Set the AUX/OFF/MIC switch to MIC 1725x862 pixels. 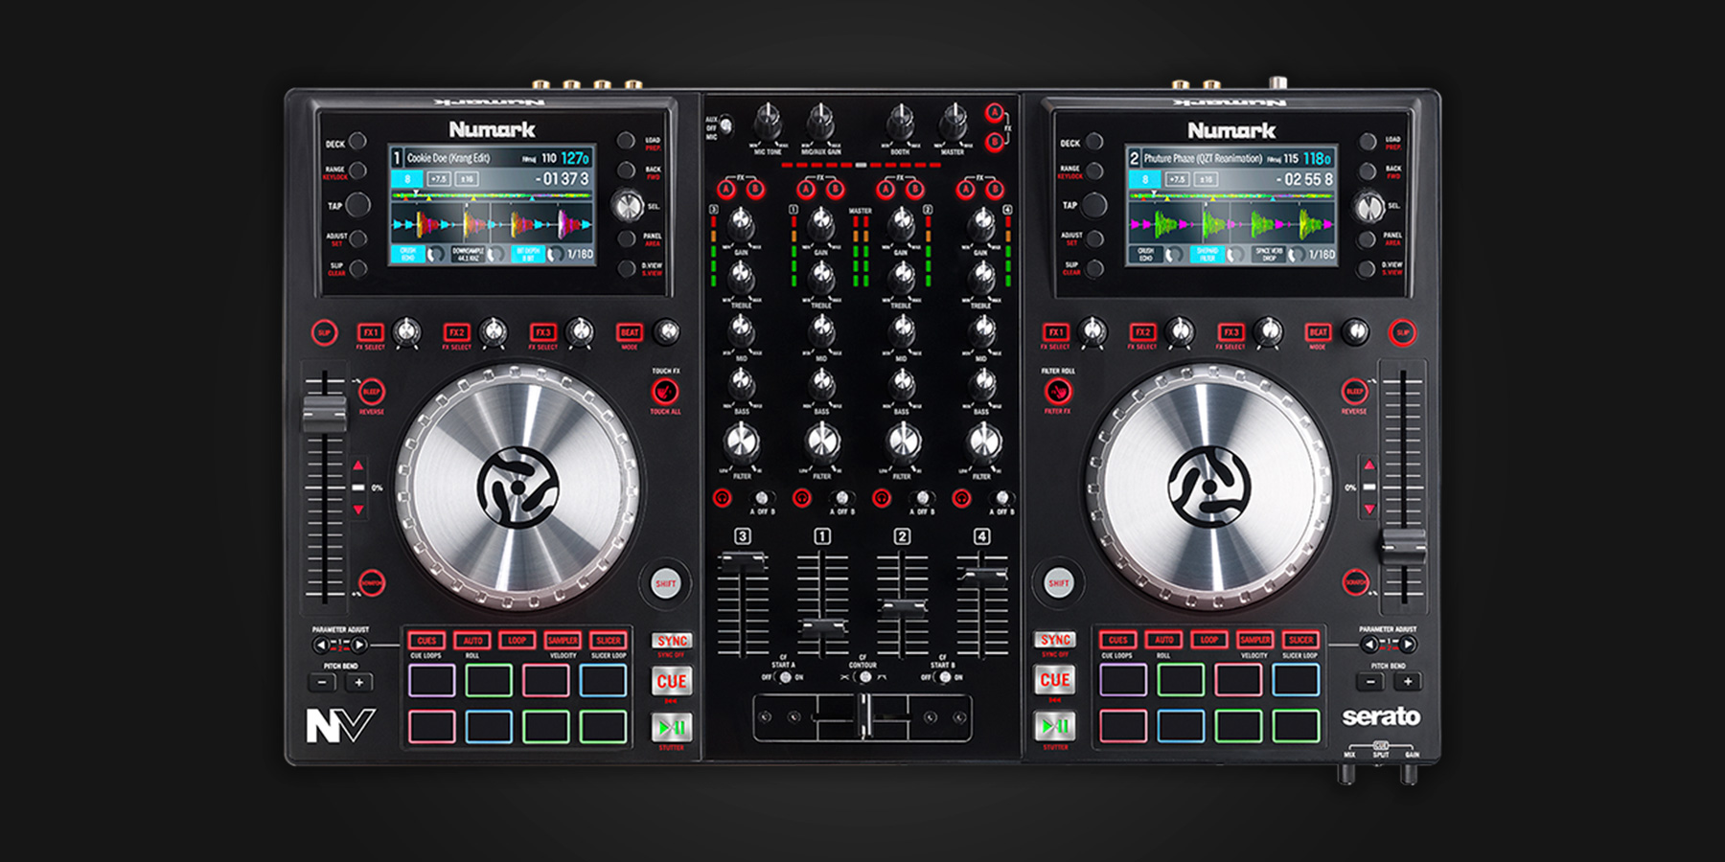(x=725, y=134)
